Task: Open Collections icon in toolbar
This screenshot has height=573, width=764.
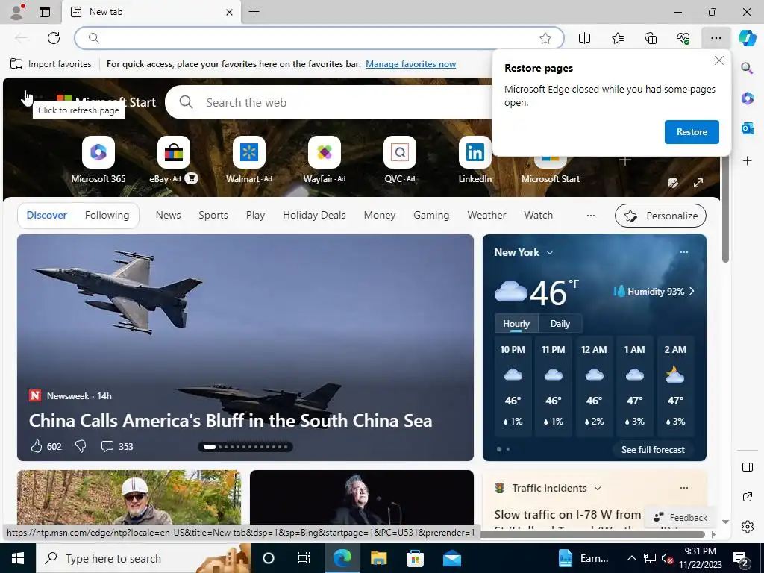Action: click(x=651, y=38)
